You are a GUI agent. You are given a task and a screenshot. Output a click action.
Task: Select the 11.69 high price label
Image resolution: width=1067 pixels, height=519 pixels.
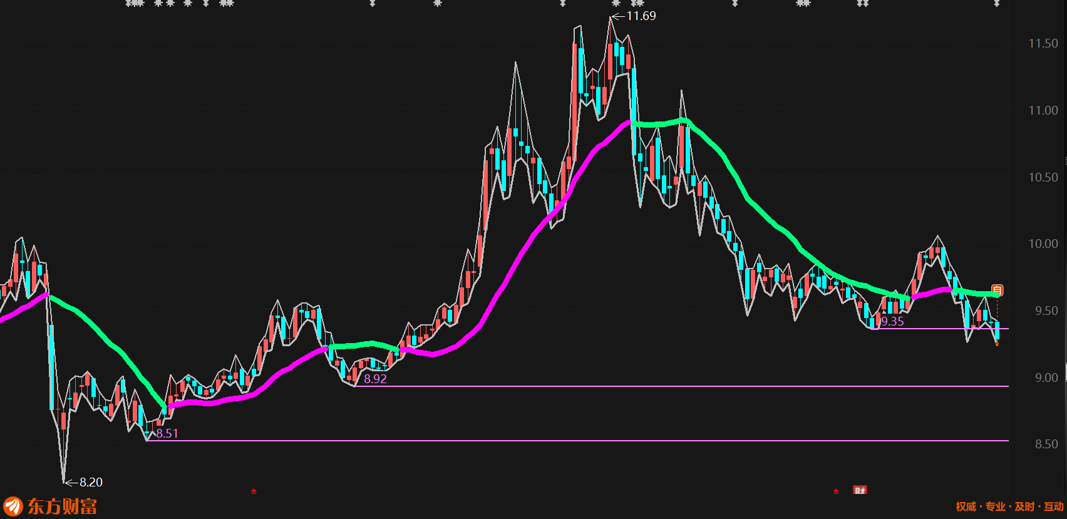[641, 16]
